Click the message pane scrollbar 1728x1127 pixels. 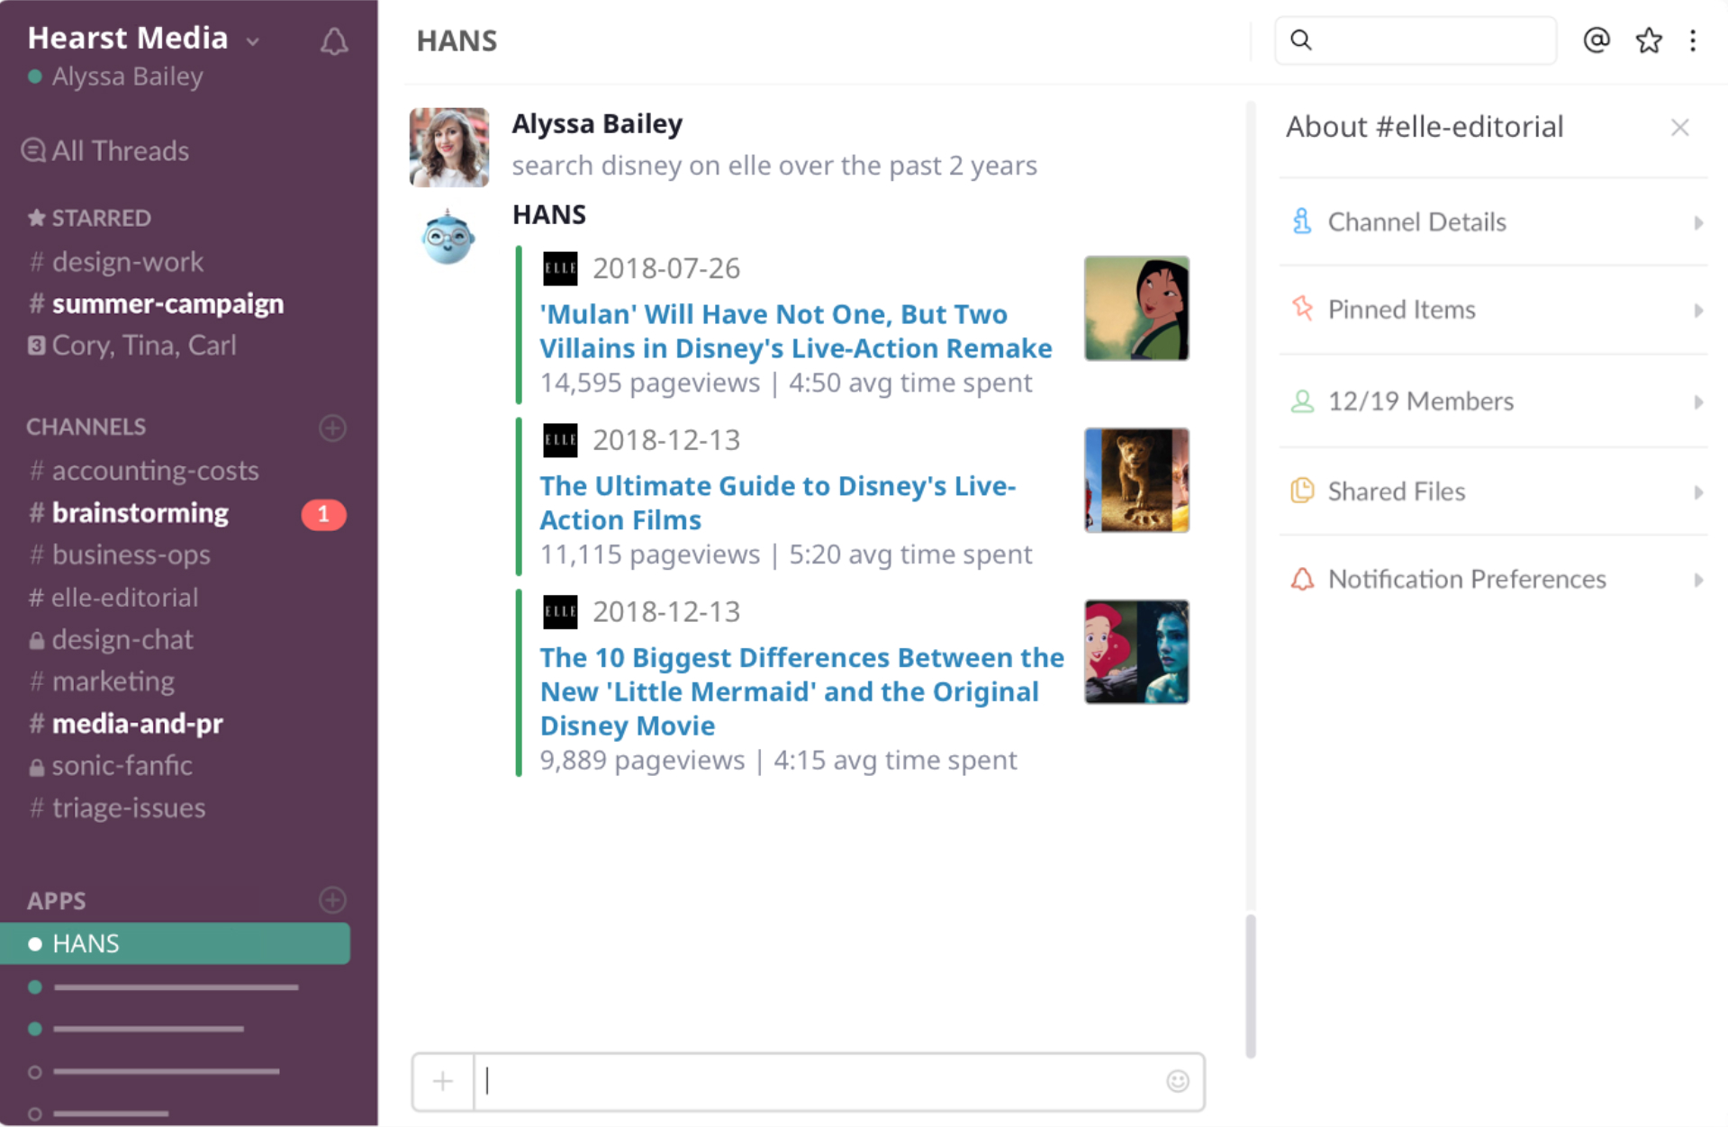click(x=1251, y=986)
